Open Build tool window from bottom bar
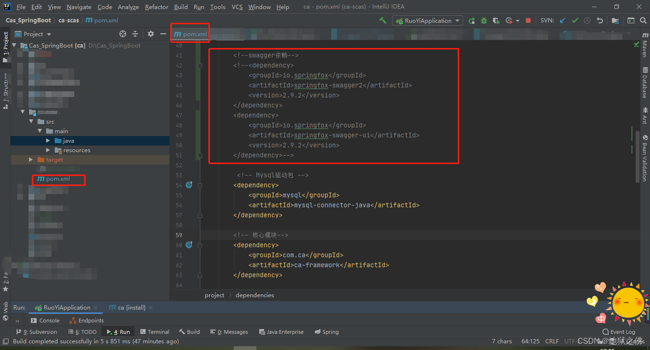The height and width of the screenshot is (350, 650). [x=189, y=332]
